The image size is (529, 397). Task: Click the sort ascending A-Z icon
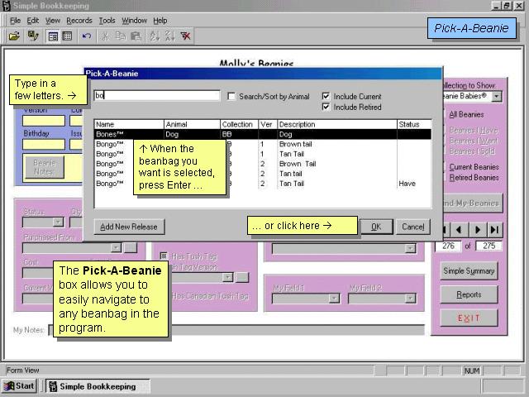point(154,36)
